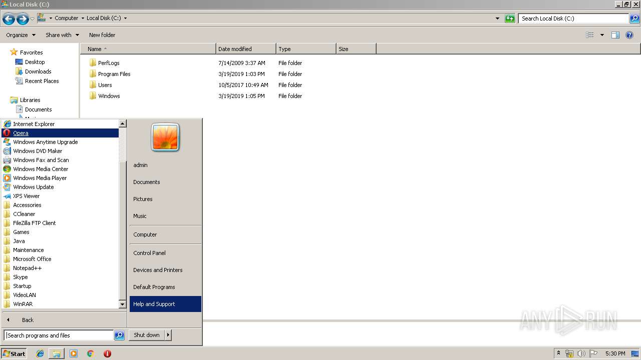
Task: Launch Opera from the programs list
Action: click(60, 133)
